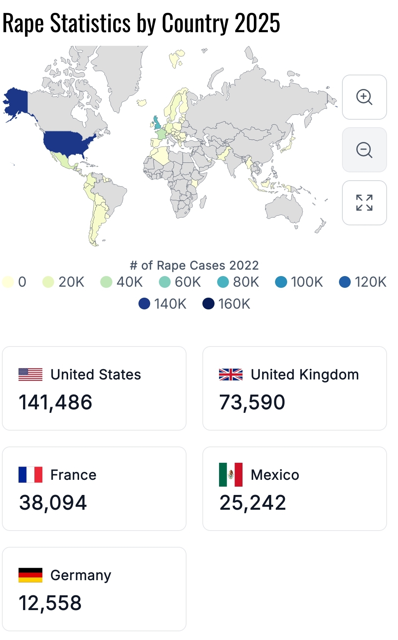398x640 pixels.
Task: Click the France flag icon
Action: (x=31, y=475)
